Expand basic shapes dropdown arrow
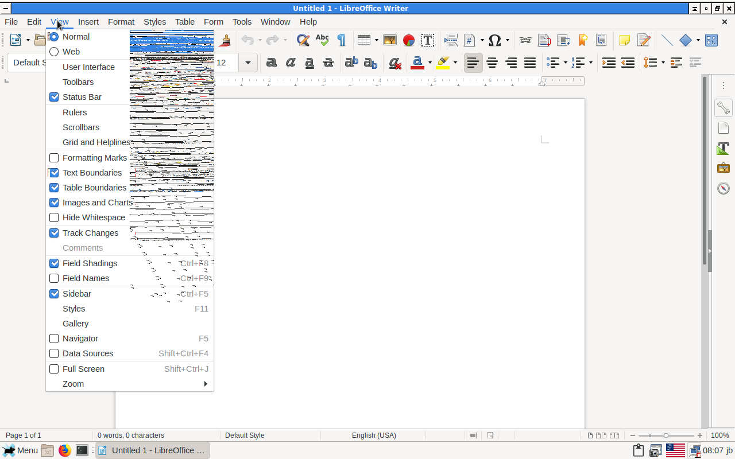This screenshot has width=735, height=459. coord(698,40)
